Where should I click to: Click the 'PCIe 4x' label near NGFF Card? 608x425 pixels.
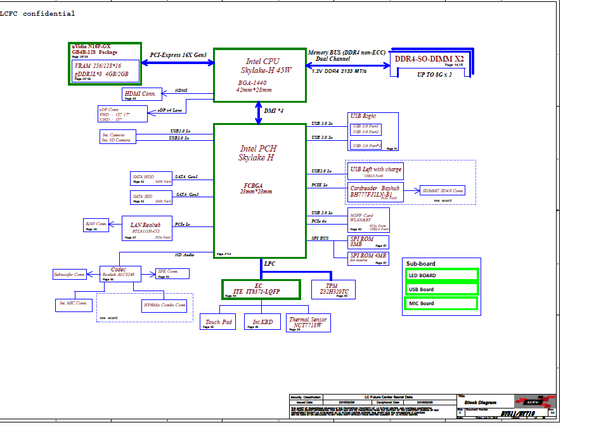pos(319,221)
